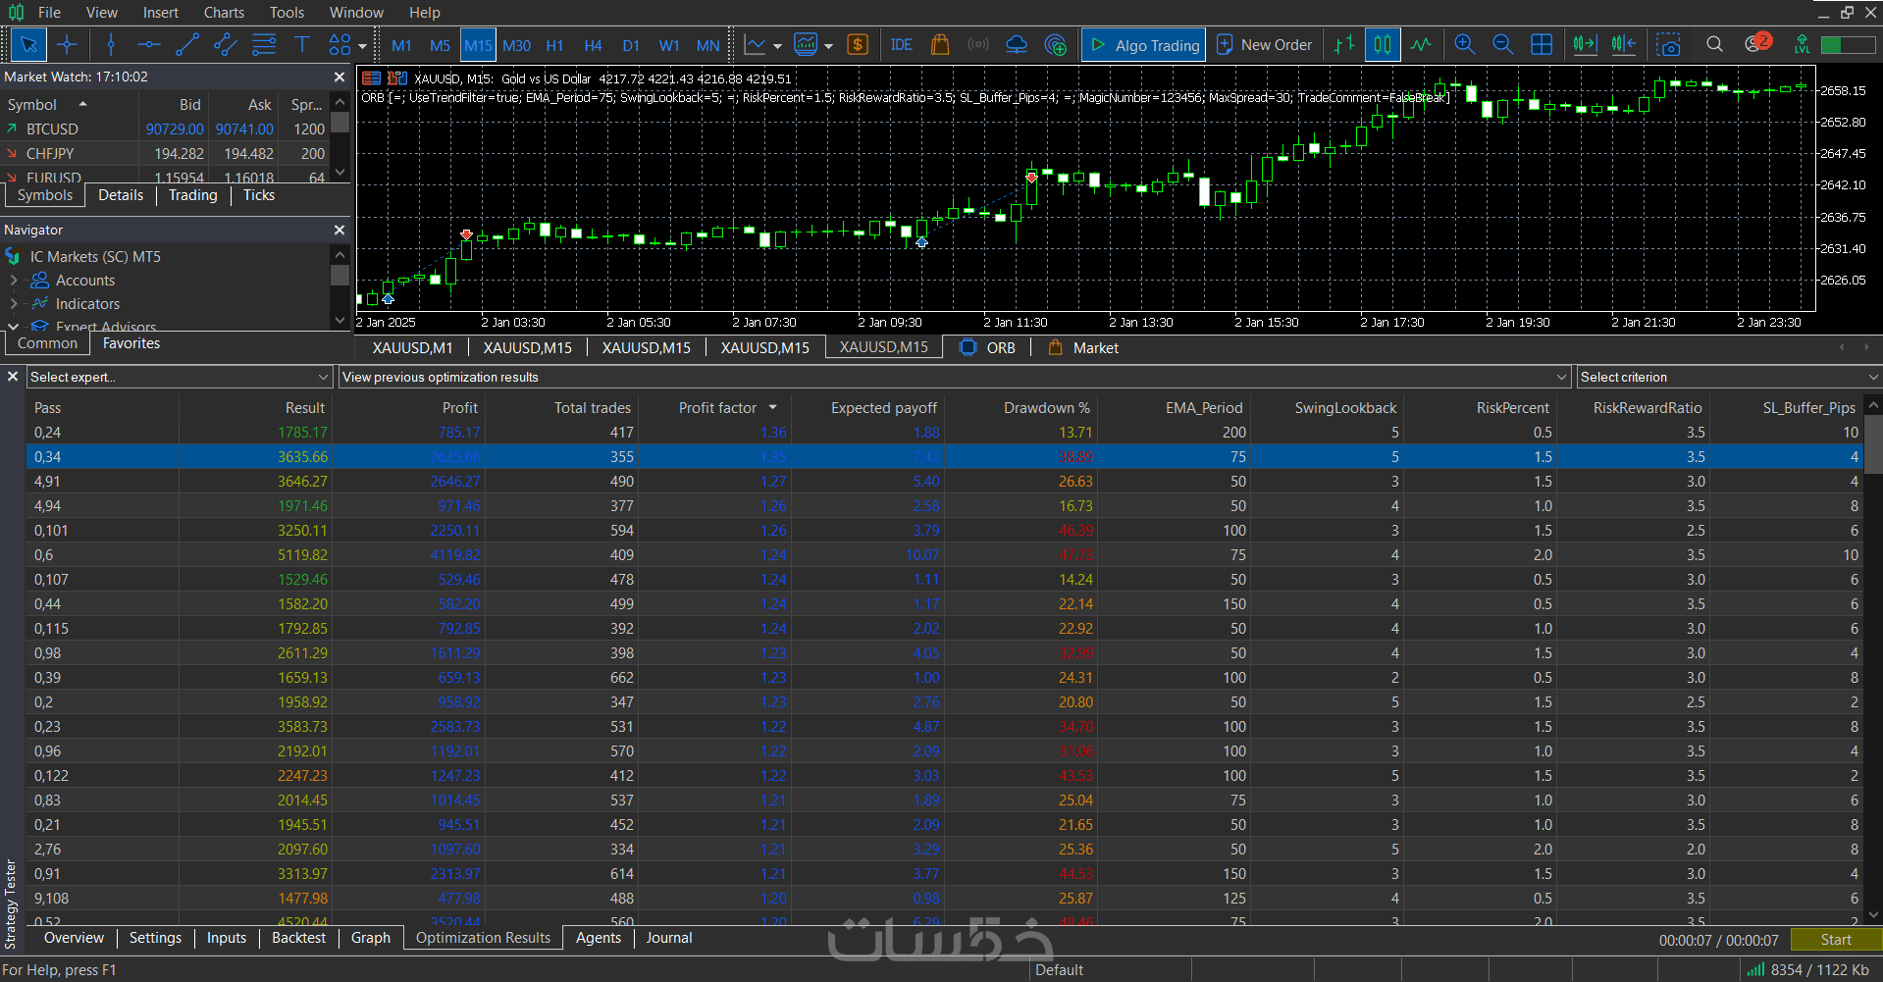
Task: Open the Tools menu
Action: coord(287,13)
